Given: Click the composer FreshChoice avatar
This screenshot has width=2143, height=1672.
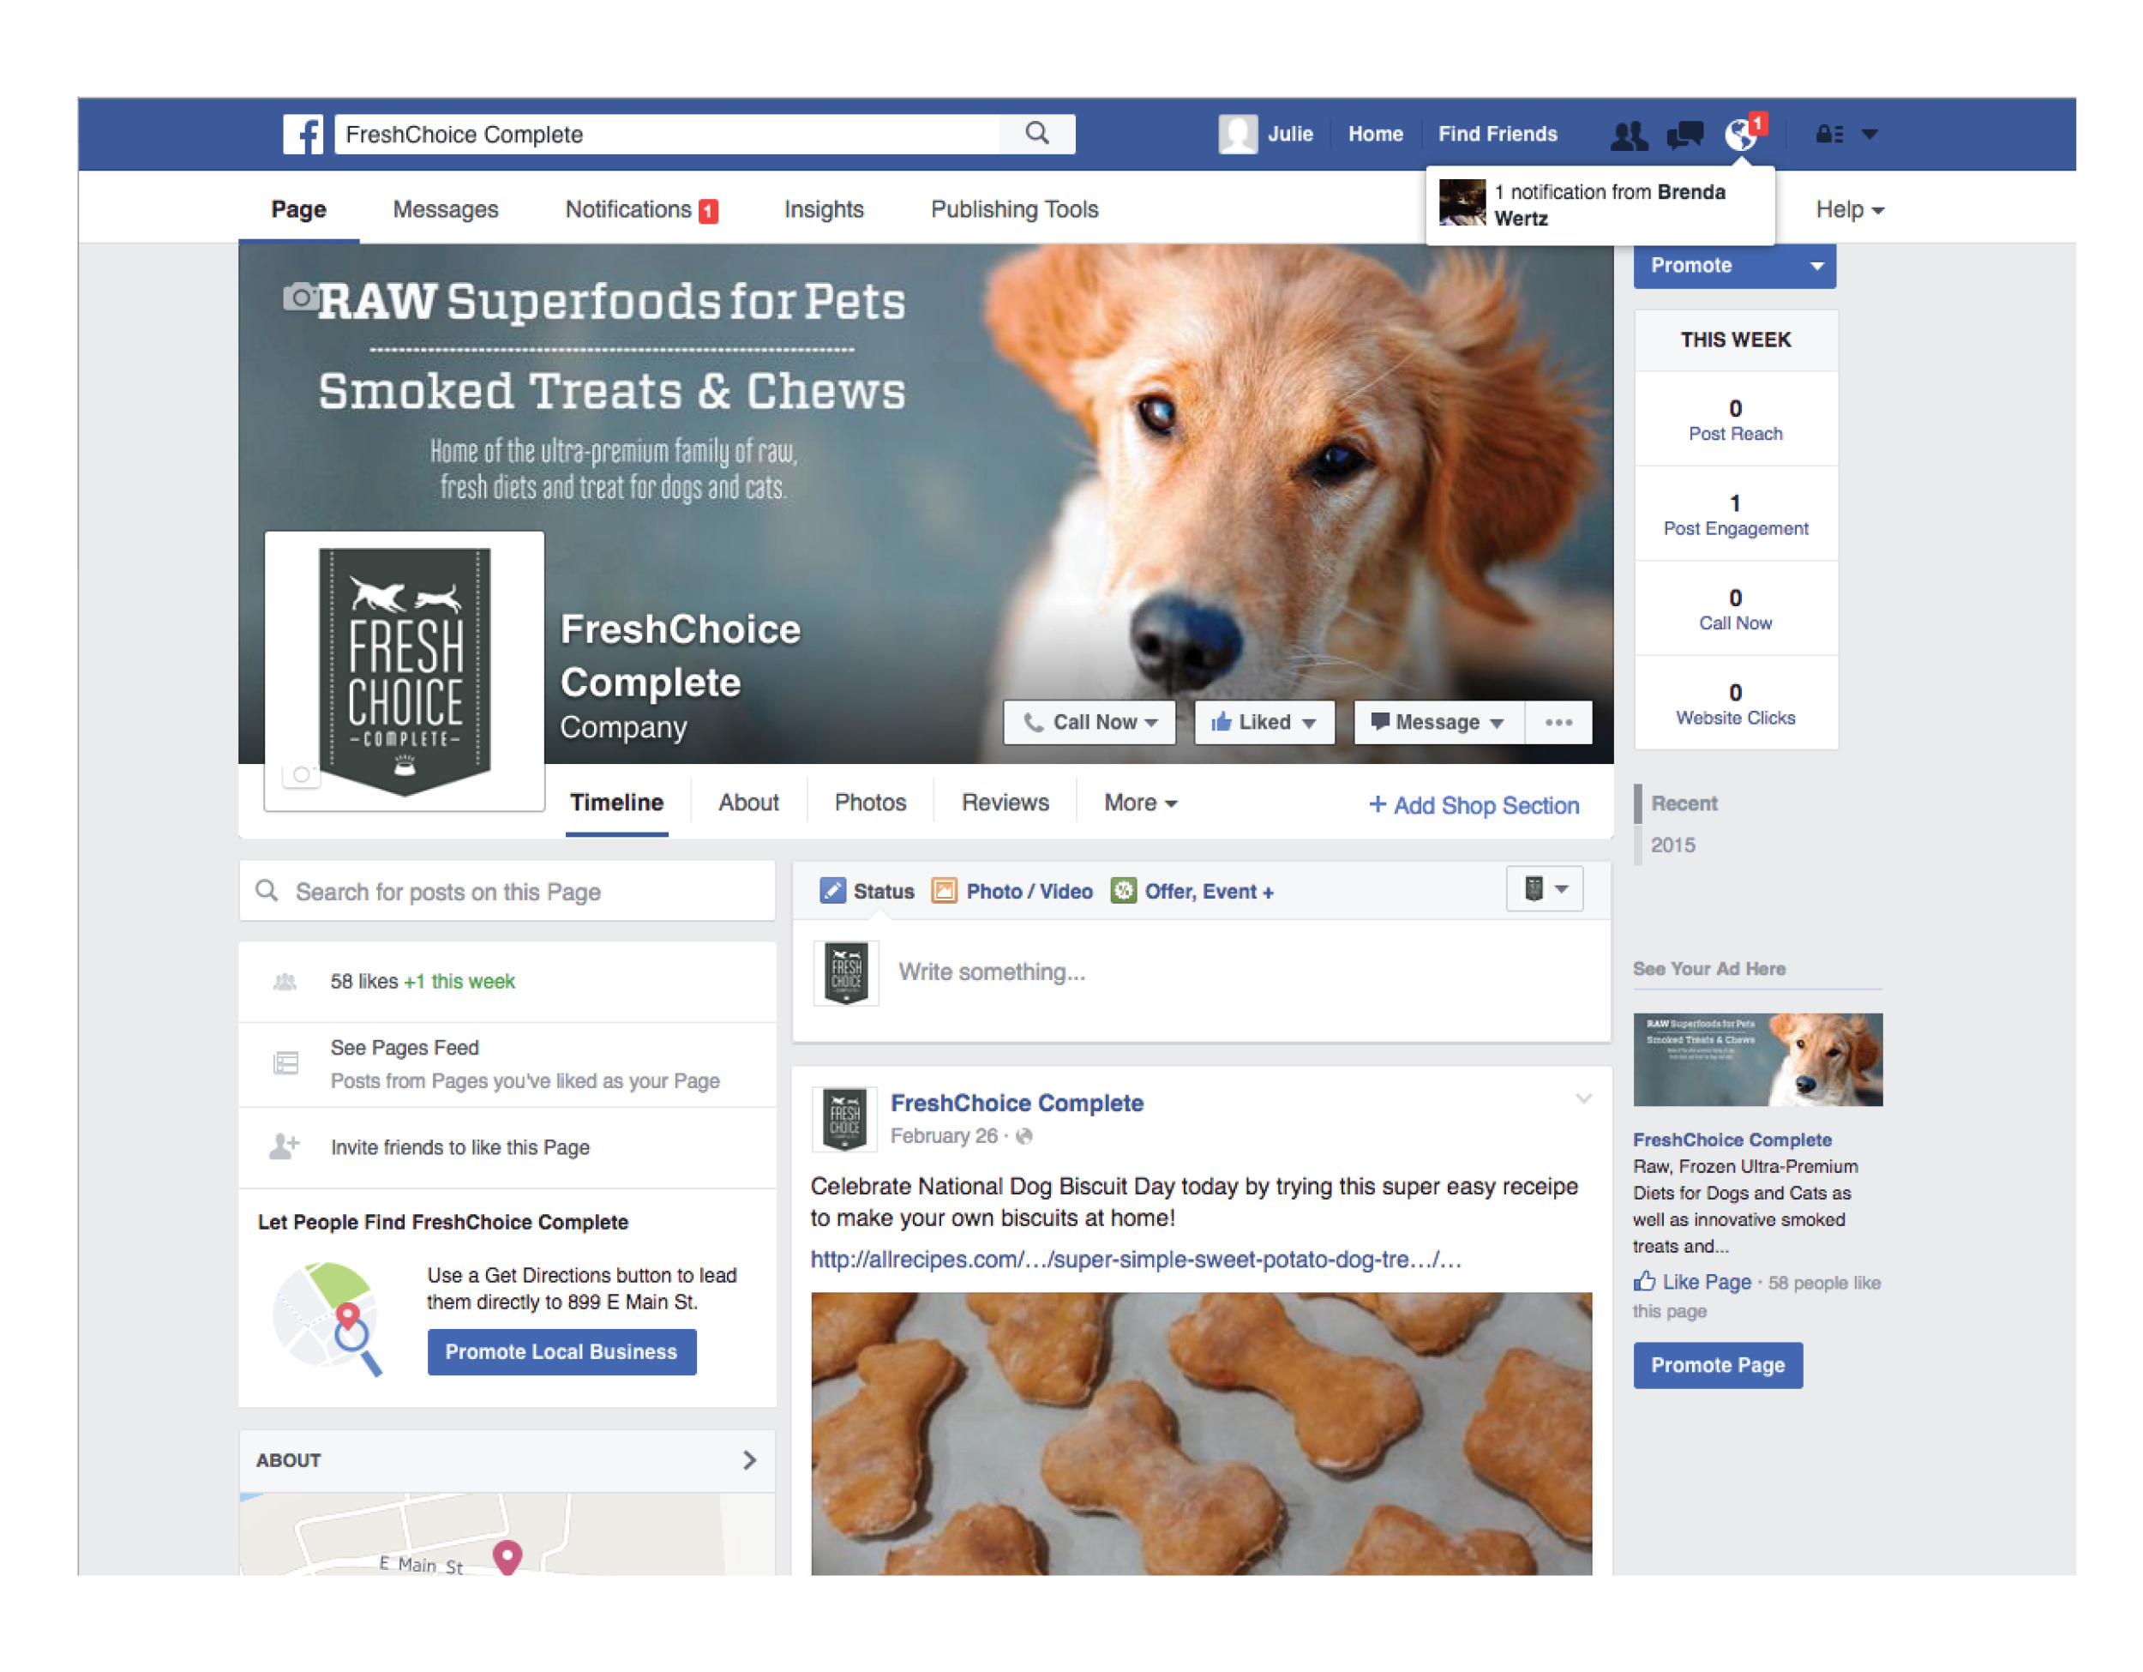Looking at the screenshot, I should pos(846,973).
